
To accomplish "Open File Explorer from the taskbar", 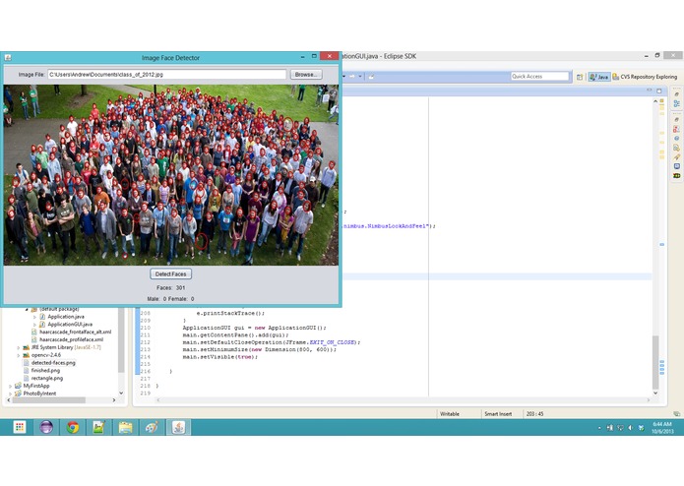I will click(x=126, y=428).
